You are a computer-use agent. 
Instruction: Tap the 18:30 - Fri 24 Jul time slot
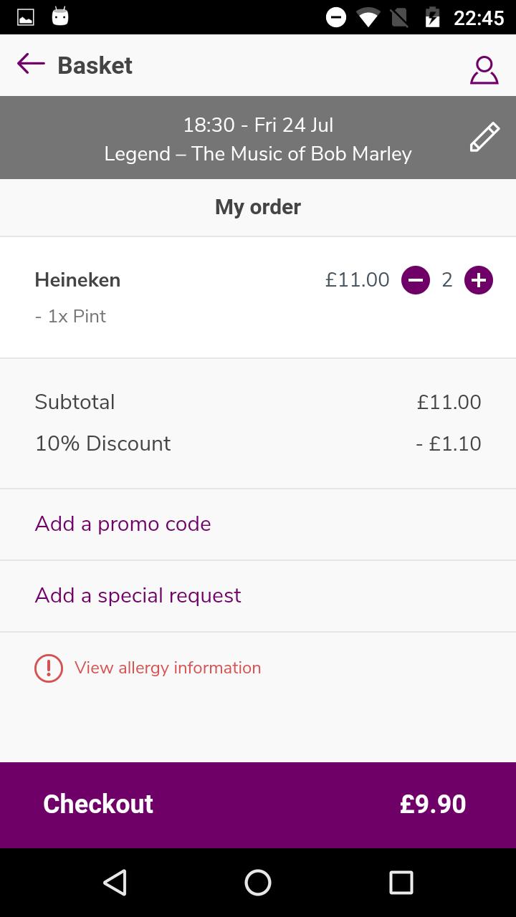pyautogui.click(x=258, y=125)
